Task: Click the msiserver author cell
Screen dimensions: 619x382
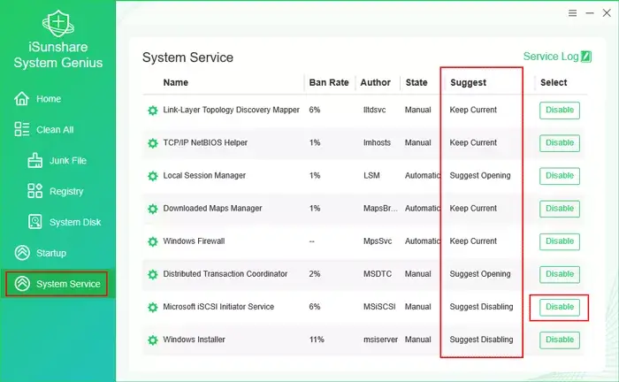Action: tap(380, 340)
